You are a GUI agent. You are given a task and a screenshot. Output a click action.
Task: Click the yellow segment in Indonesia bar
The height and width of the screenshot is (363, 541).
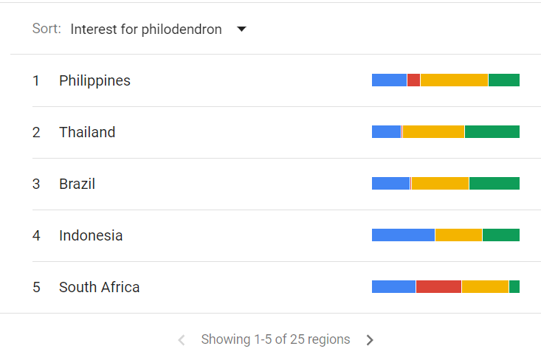(x=458, y=235)
